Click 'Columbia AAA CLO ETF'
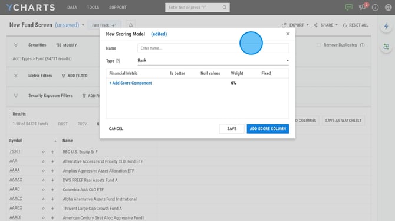Viewport: 395px width, 221px height. coord(83,190)
